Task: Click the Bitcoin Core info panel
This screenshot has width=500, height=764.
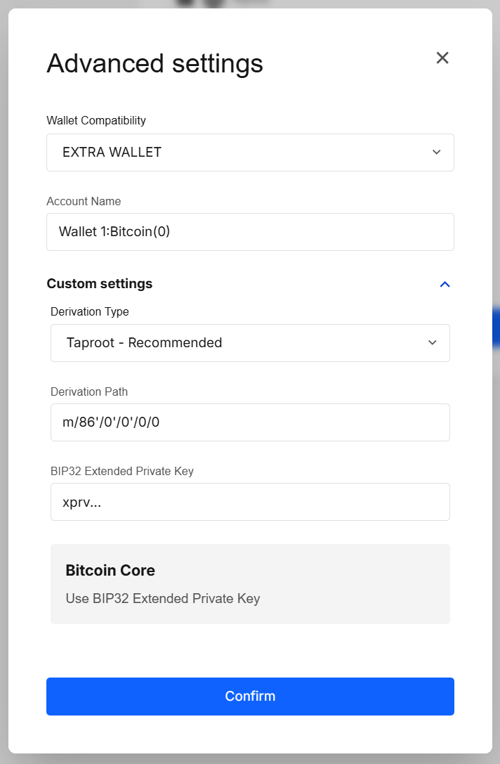Action: [x=250, y=583]
